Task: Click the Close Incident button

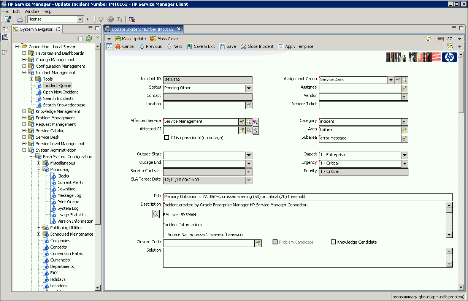Action: click(257, 46)
